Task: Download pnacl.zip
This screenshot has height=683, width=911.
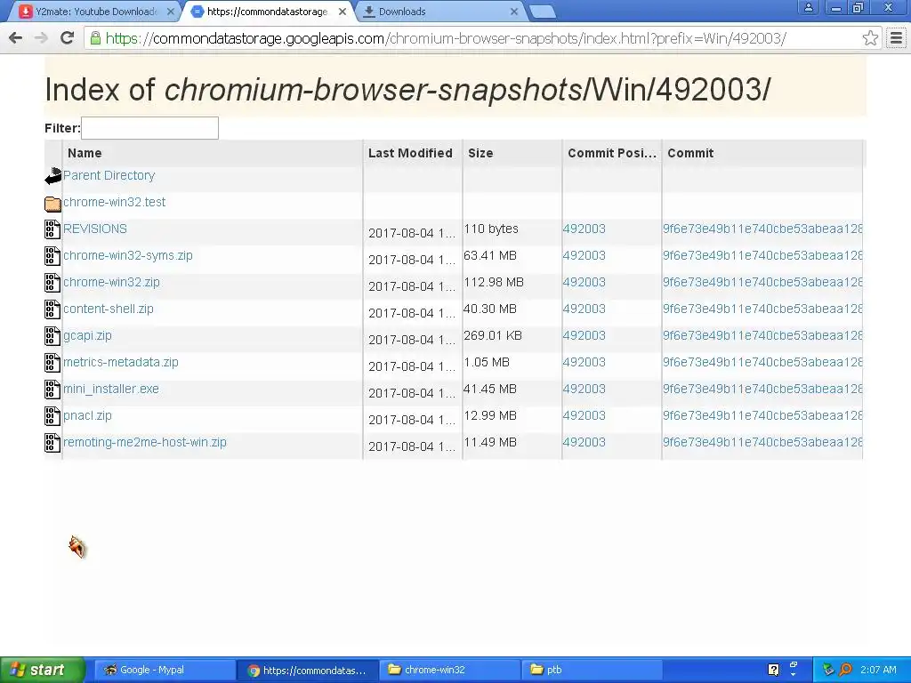Action: (87, 416)
